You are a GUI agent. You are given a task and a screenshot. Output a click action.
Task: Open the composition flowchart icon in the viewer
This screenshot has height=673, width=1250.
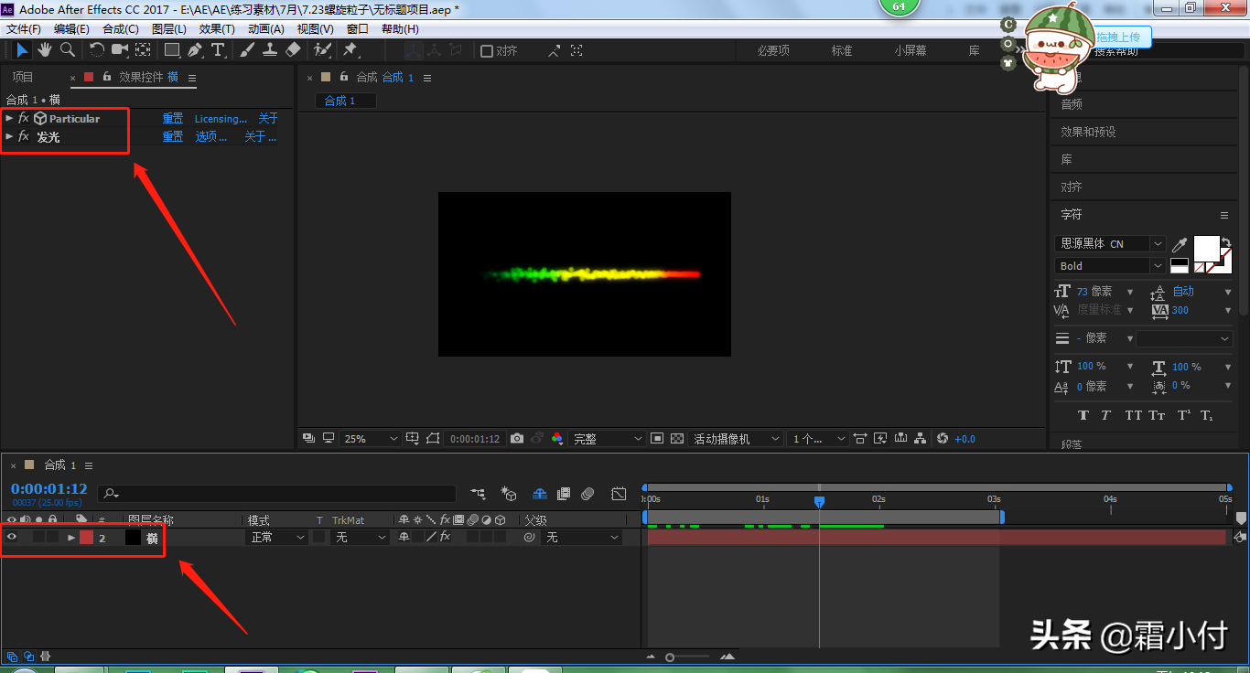(920, 439)
